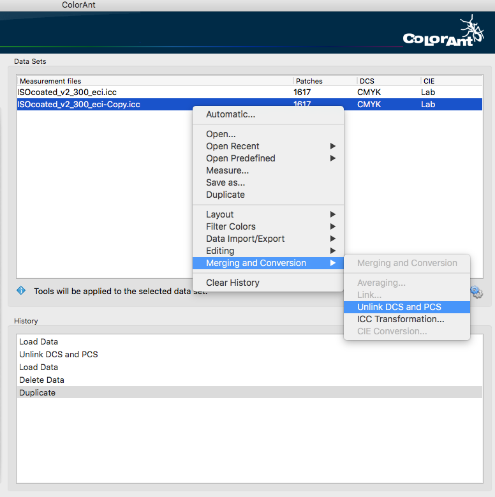Click the ColorAnt ant logo

444,32
